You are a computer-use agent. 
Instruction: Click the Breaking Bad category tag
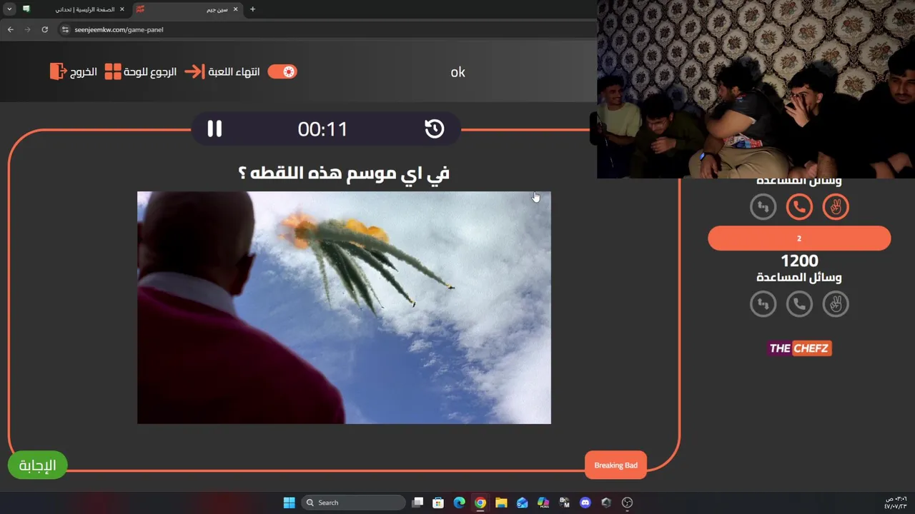click(615, 465)
